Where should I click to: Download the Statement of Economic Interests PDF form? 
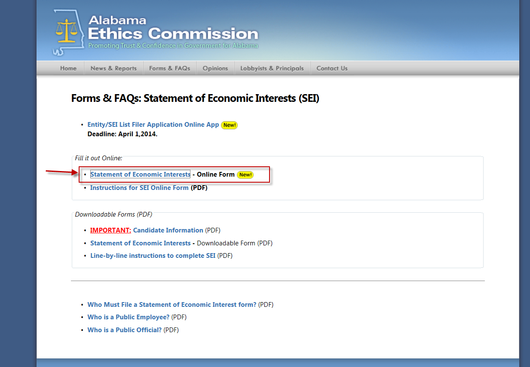click(140, 243)
